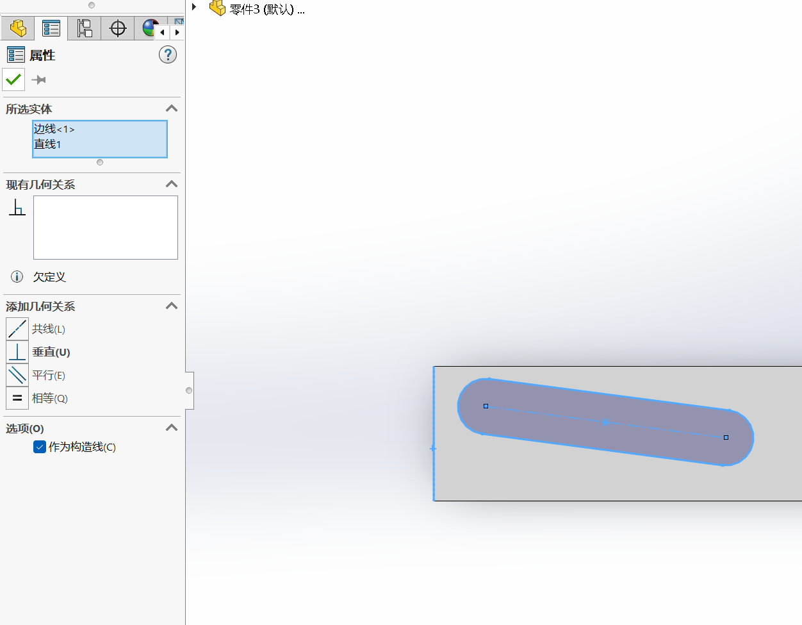
Task: Click the 相等(Q) equal relation icon
Action: (17, 398)
